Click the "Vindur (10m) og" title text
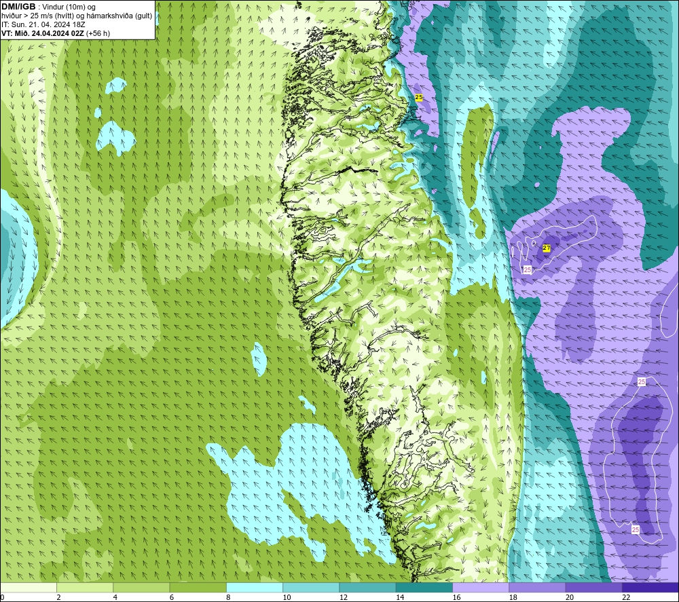Image resolution: width=679 pixels, height=602 pixels. [69, 7]
